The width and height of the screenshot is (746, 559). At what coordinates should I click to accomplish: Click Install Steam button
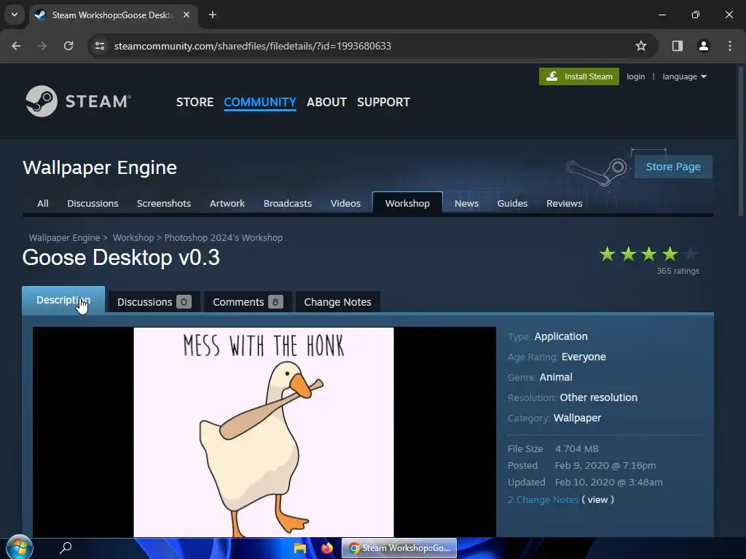(x=579, y=76)
